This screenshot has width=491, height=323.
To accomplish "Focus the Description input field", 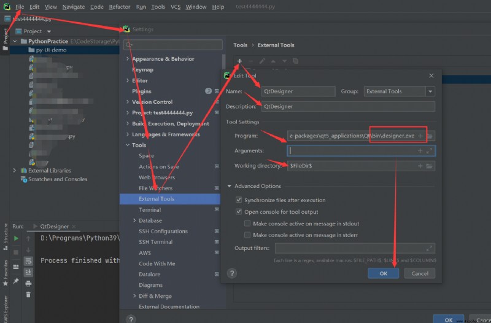I will point(348,106).
